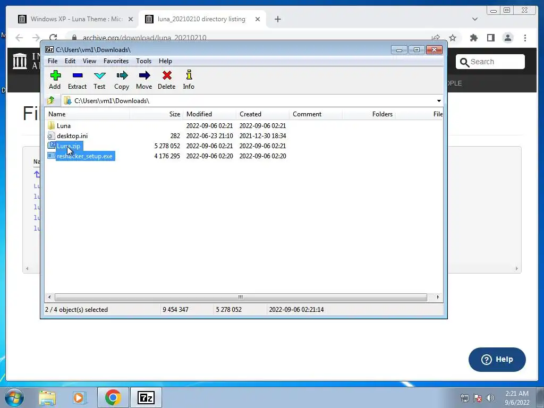Click Chrome's back navigation arrow
Image resolution: width=544 pixels, height=408 pixels.
(x=19, y=38)
